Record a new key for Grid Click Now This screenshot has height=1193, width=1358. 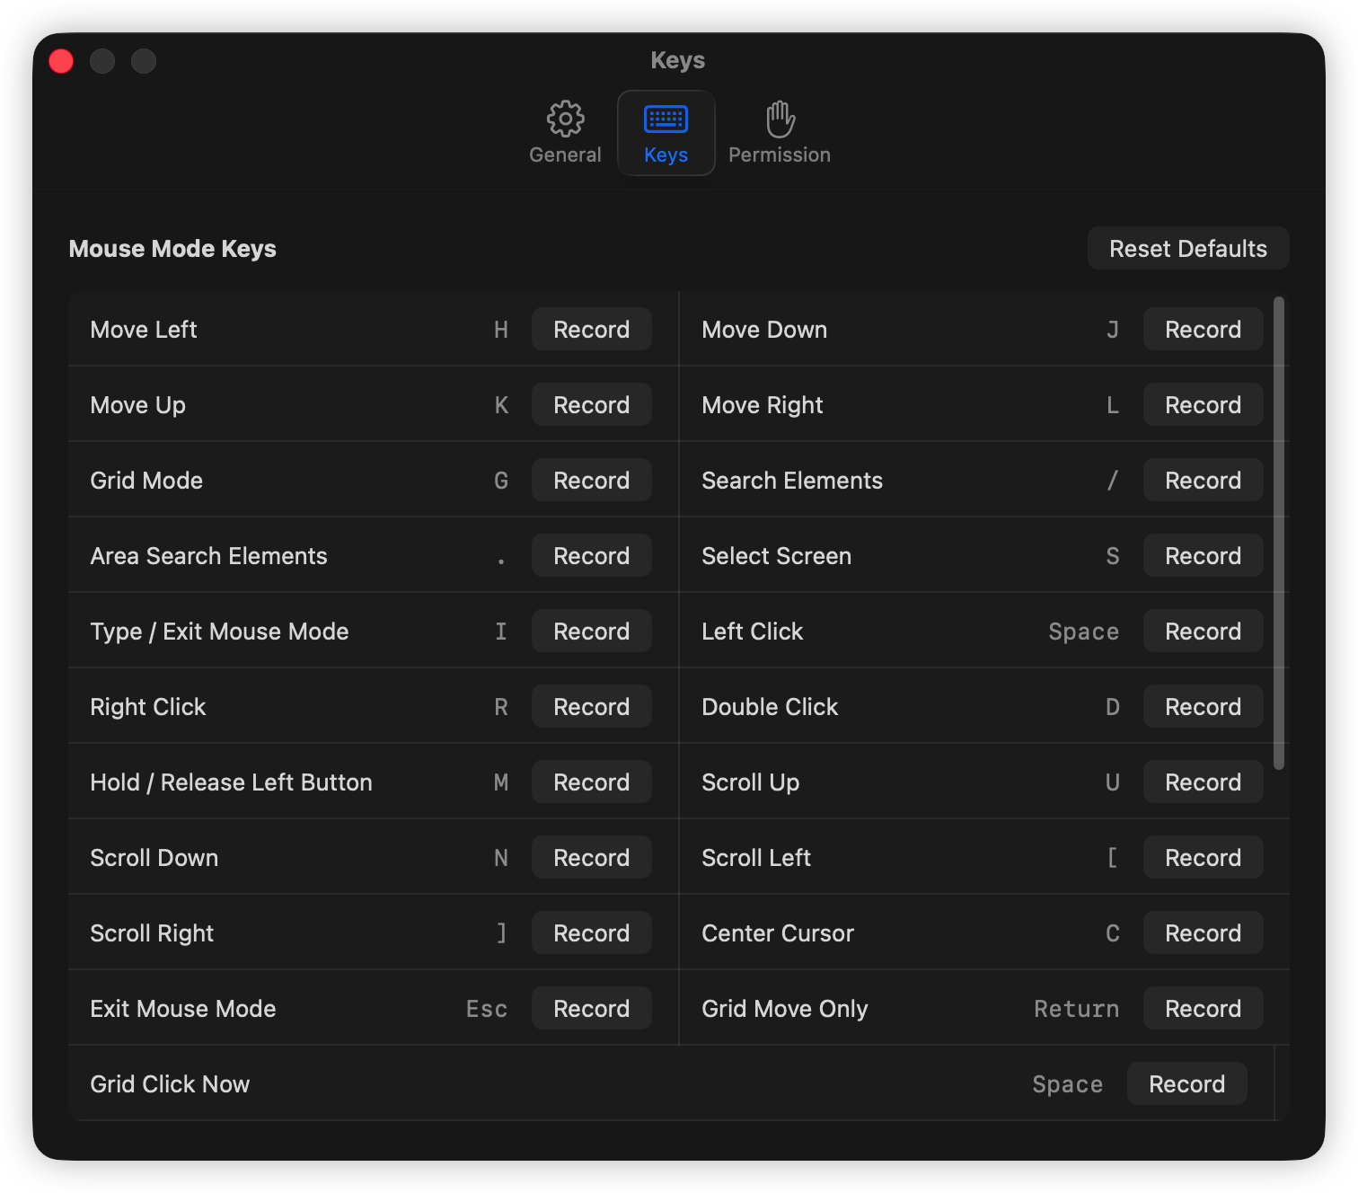tap(1186, 1084)
